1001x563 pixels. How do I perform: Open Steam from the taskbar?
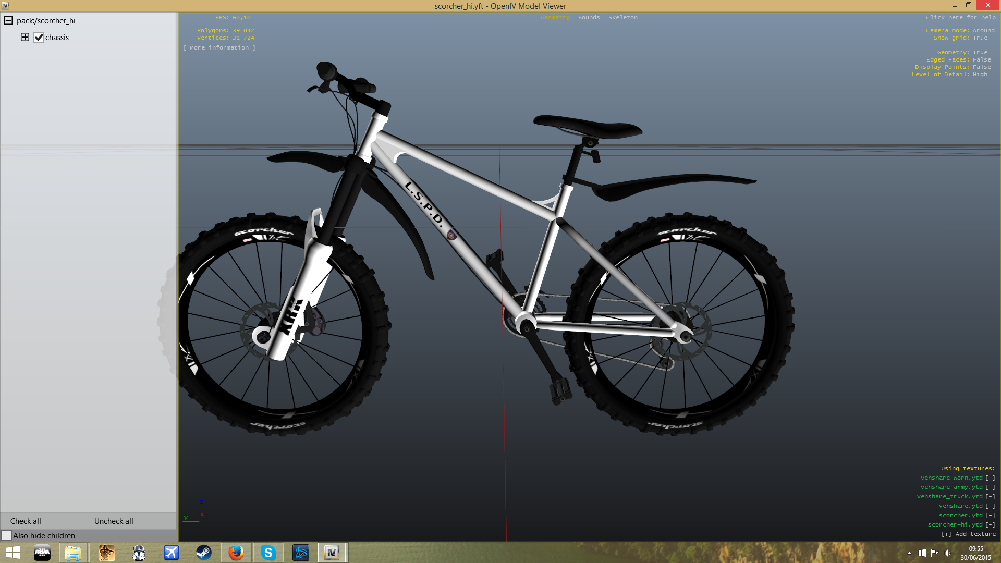(x=204, y=552)
